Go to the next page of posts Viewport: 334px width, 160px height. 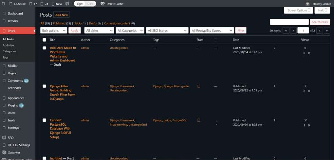click(320, 31)
